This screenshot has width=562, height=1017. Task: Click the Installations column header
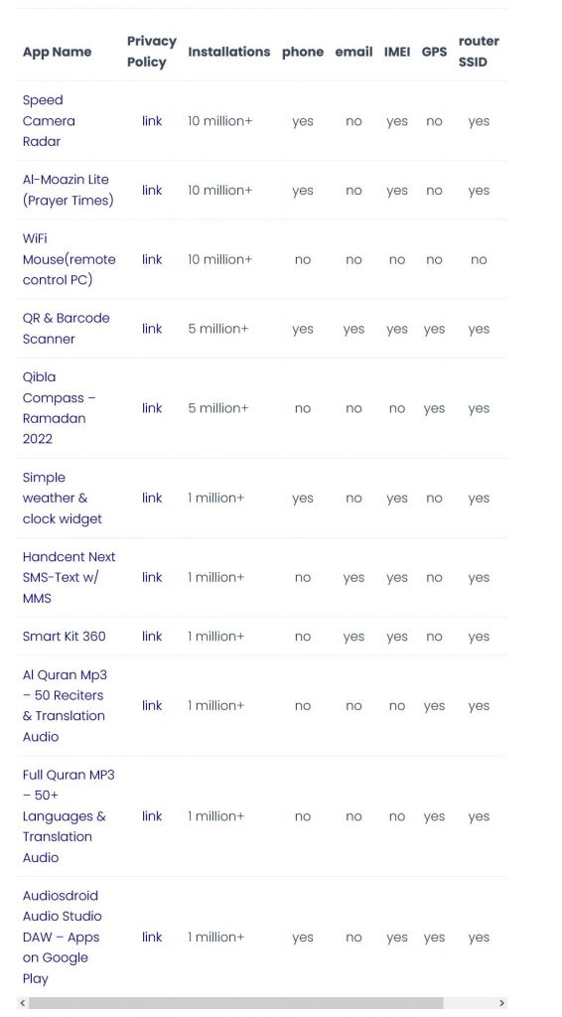tap(228, 52)
